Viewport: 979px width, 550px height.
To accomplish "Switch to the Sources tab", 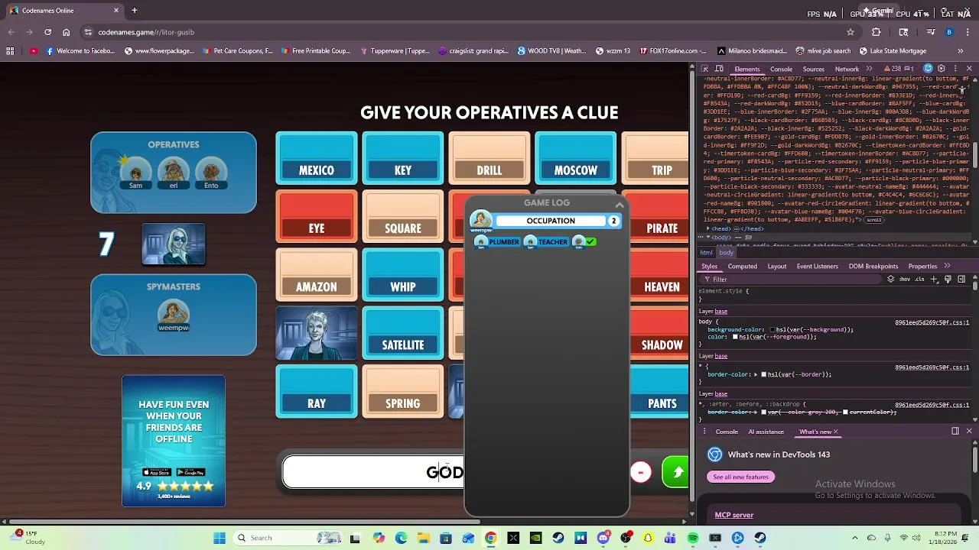I will (x=813, y=69).
